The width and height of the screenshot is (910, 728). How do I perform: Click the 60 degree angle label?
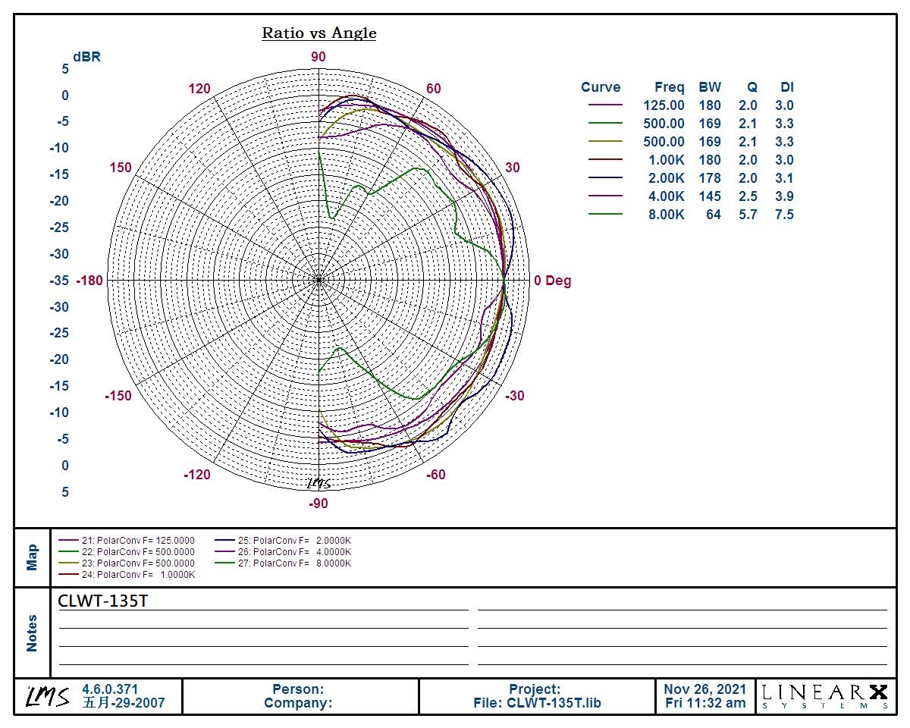433,89
